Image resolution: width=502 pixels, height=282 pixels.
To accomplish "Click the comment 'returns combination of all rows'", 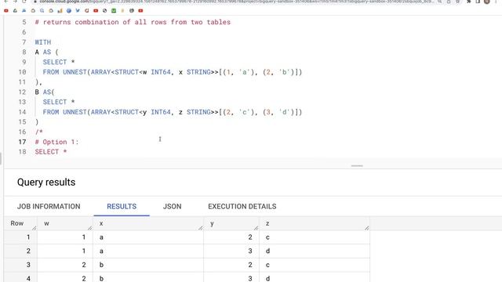I will pyautogui.click(x=133, y=22).
